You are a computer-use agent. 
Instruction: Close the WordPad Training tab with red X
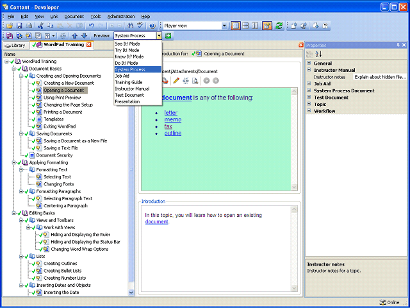coord(89,44)
